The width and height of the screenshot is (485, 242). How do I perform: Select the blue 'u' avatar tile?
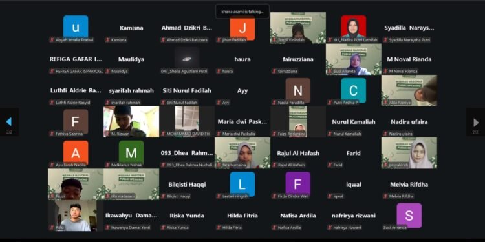click(x=76, y=27)
